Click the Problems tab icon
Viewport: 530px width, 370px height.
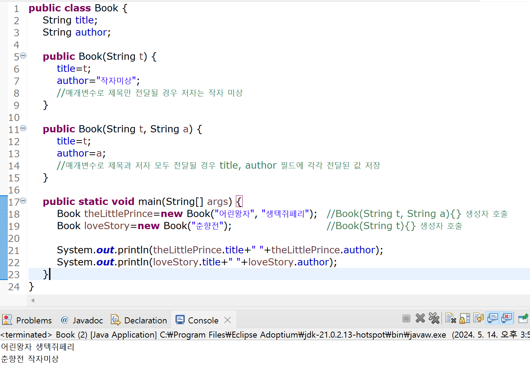(7, 319)
